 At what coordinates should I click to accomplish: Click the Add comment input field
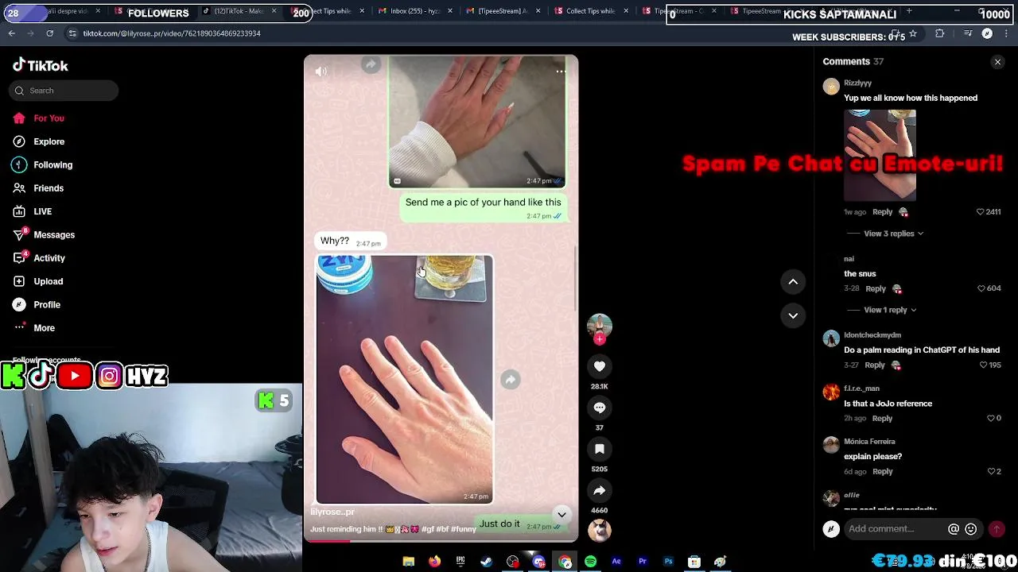(895, 529)
